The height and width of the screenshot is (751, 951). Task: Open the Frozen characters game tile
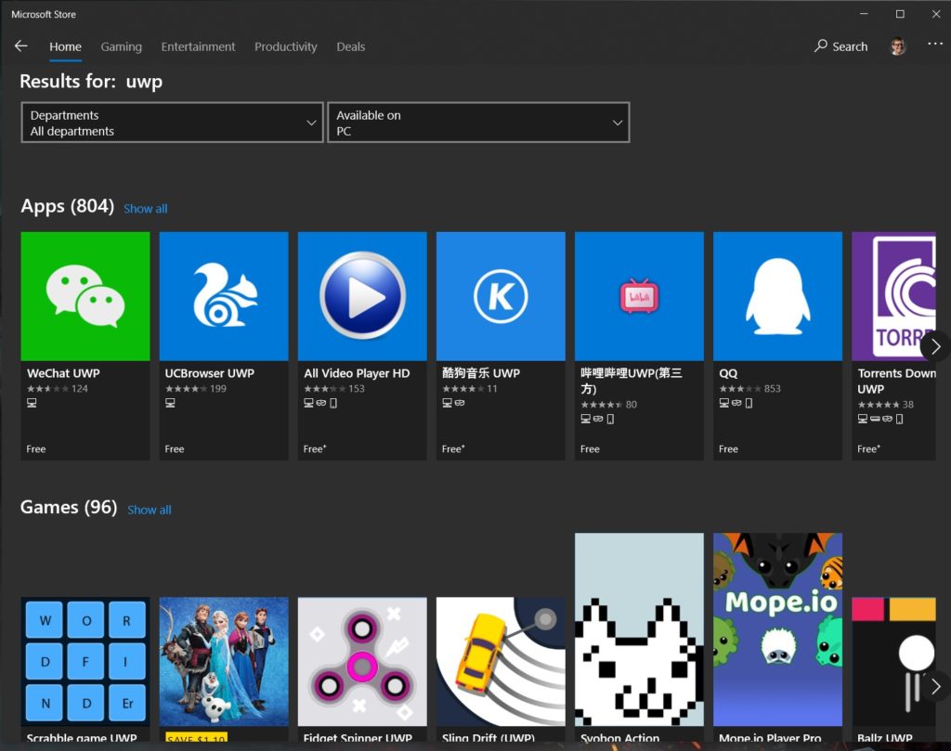click(224, 661)
